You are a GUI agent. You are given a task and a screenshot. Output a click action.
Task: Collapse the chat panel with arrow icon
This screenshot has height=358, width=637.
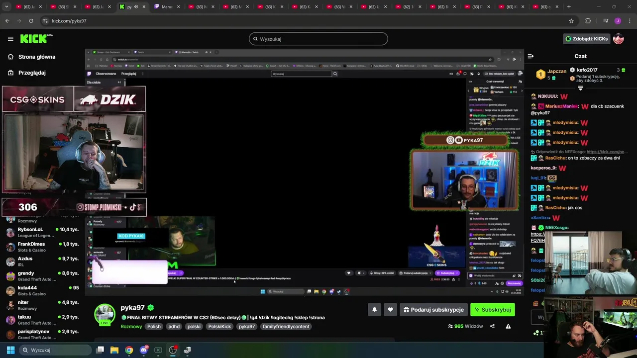point(531,56)
